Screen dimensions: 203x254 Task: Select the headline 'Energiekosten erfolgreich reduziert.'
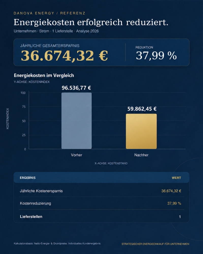(x=91, y=22)
